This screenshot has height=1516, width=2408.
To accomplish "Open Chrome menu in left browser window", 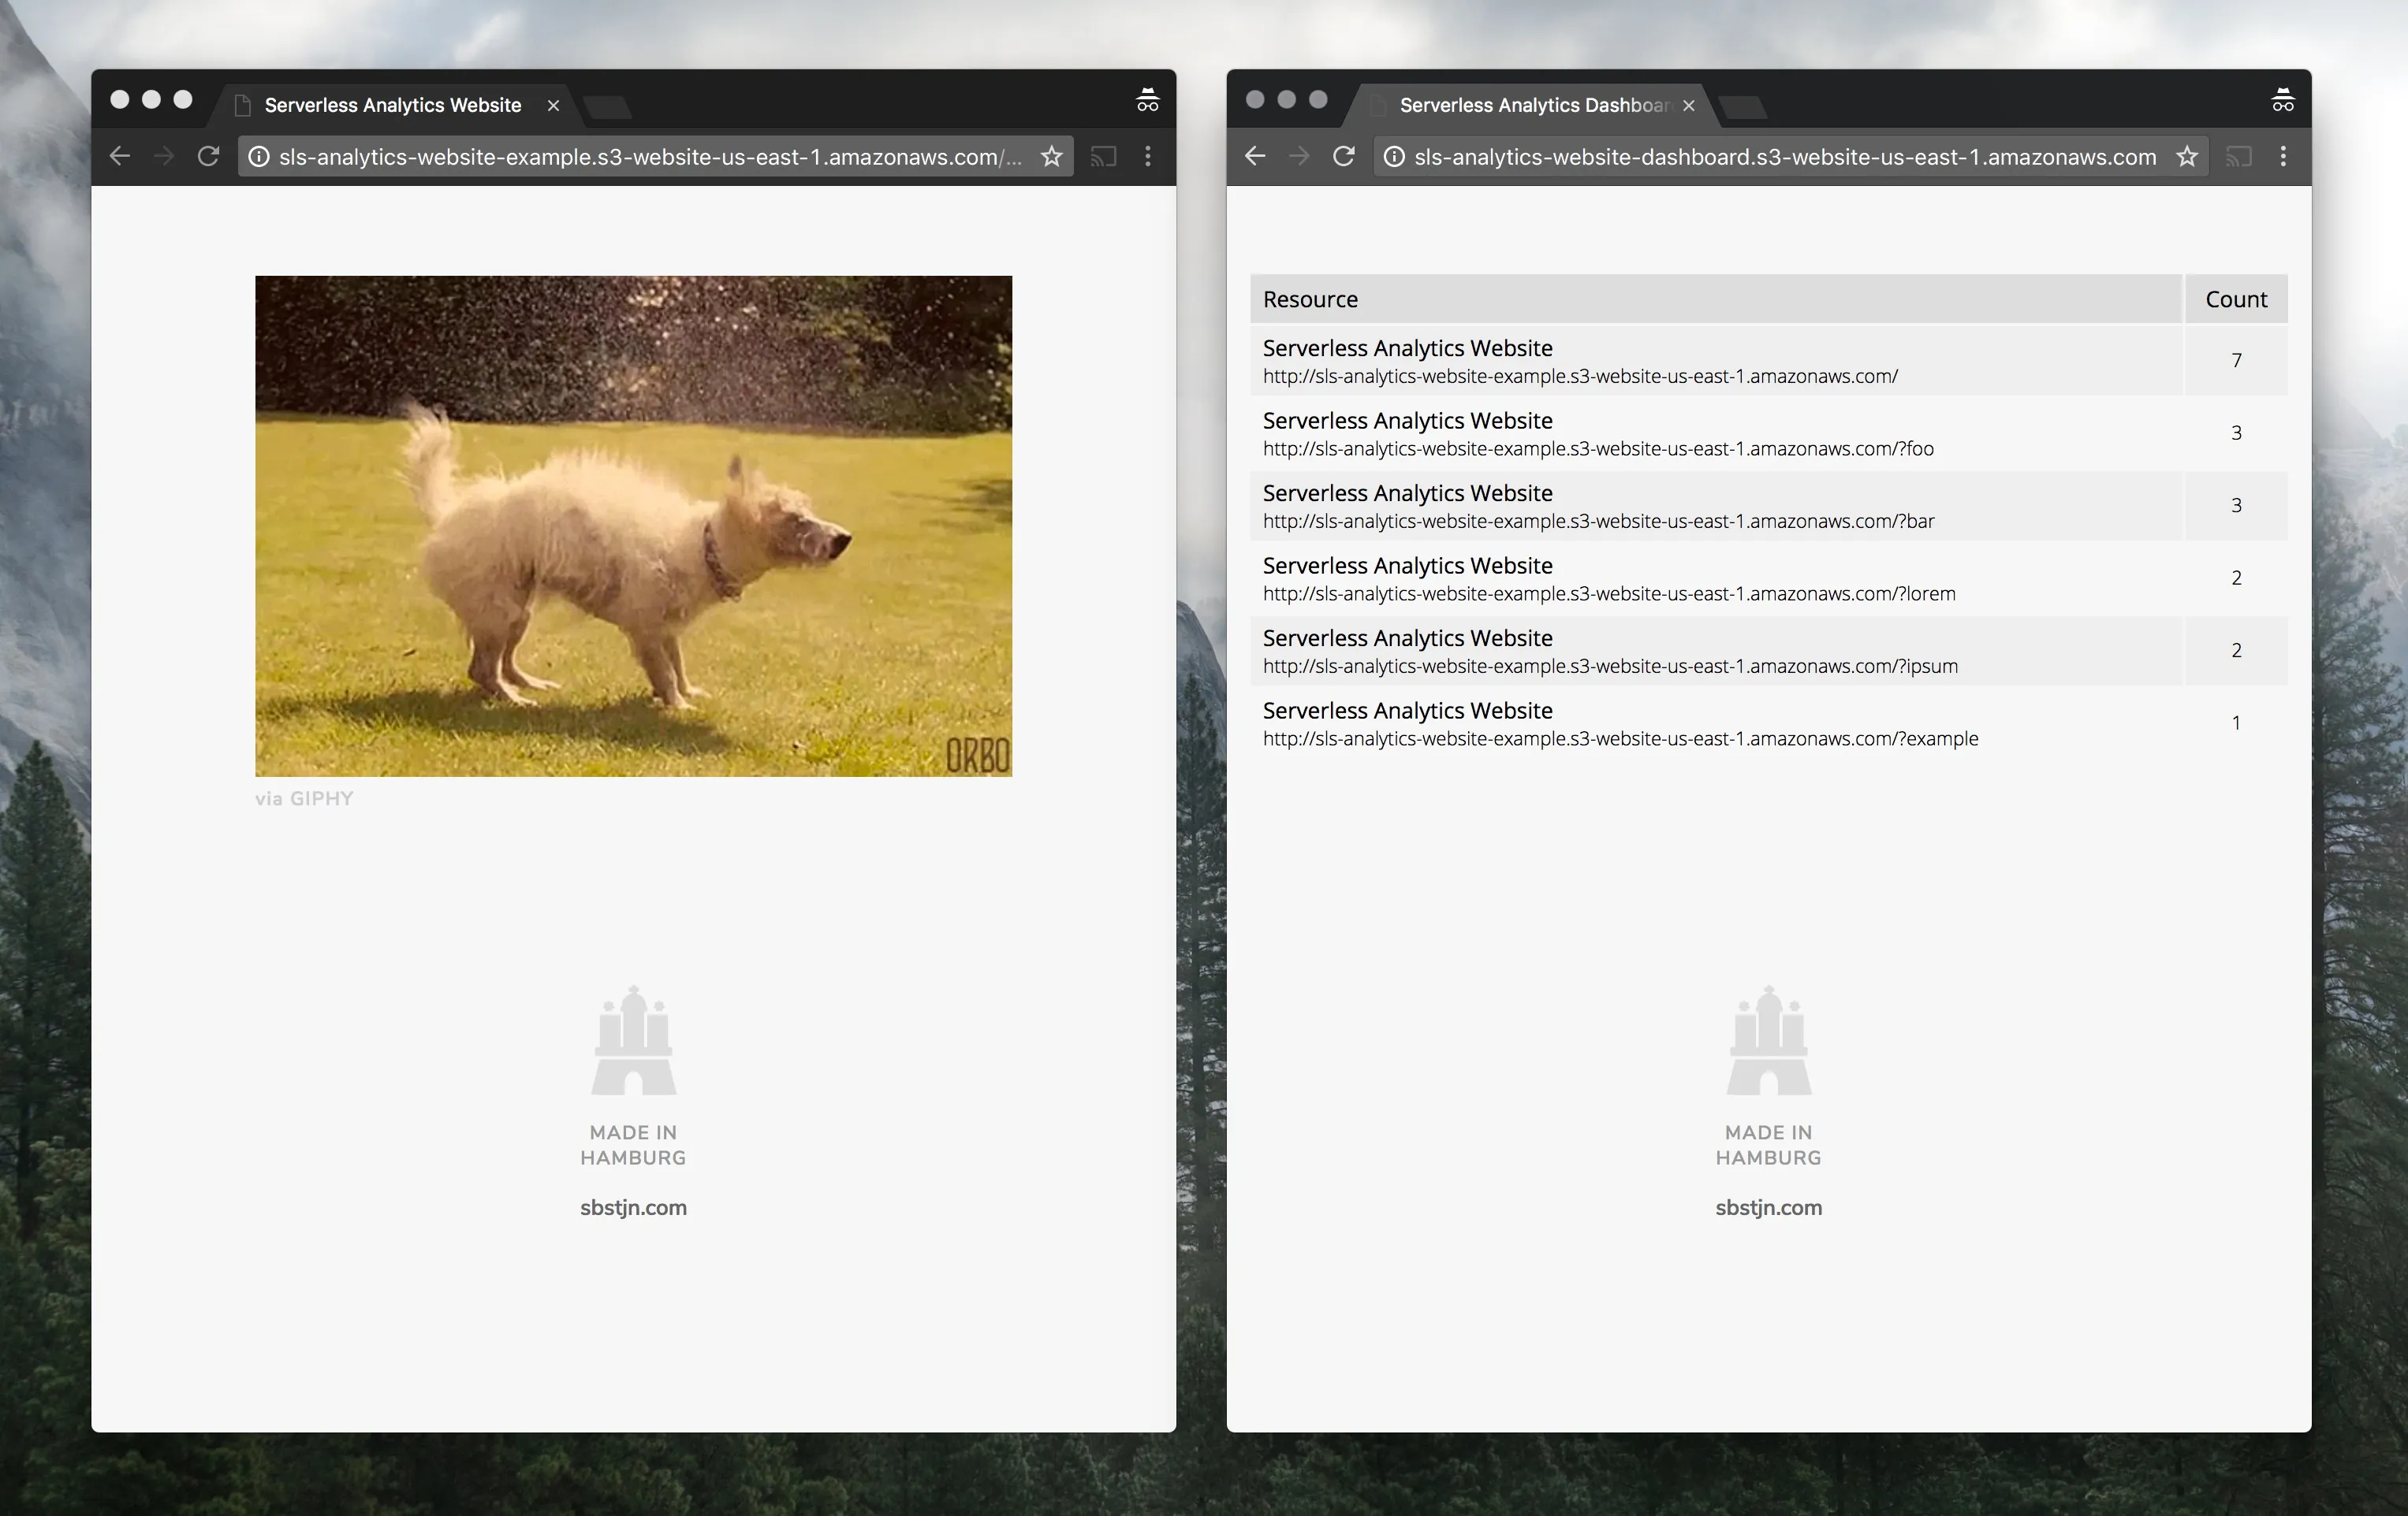I will coord(1148,157).
